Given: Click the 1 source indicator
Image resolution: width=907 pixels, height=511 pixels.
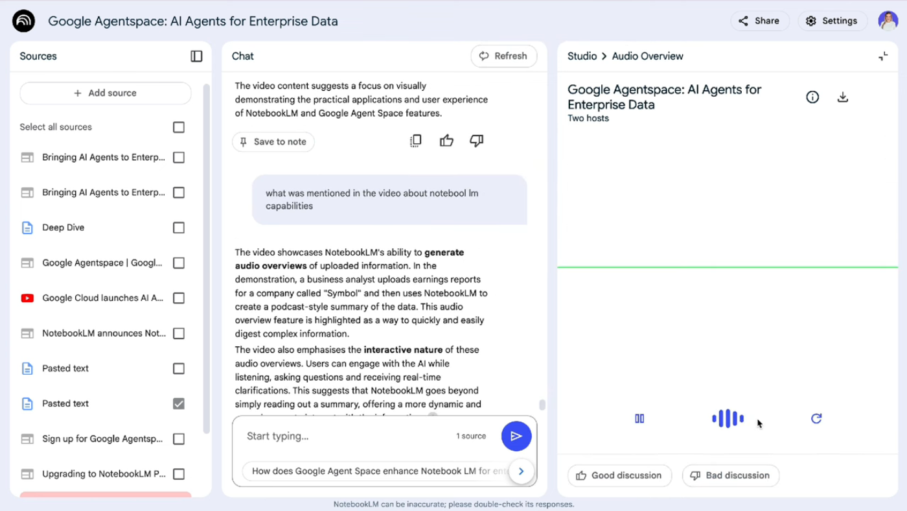Looking at the screenshot, I should (471, 436).
